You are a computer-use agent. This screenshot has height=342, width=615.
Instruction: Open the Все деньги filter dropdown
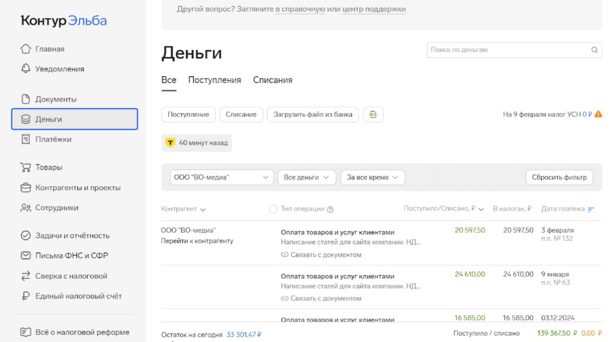pyautogui.click(x=306, y=177)
